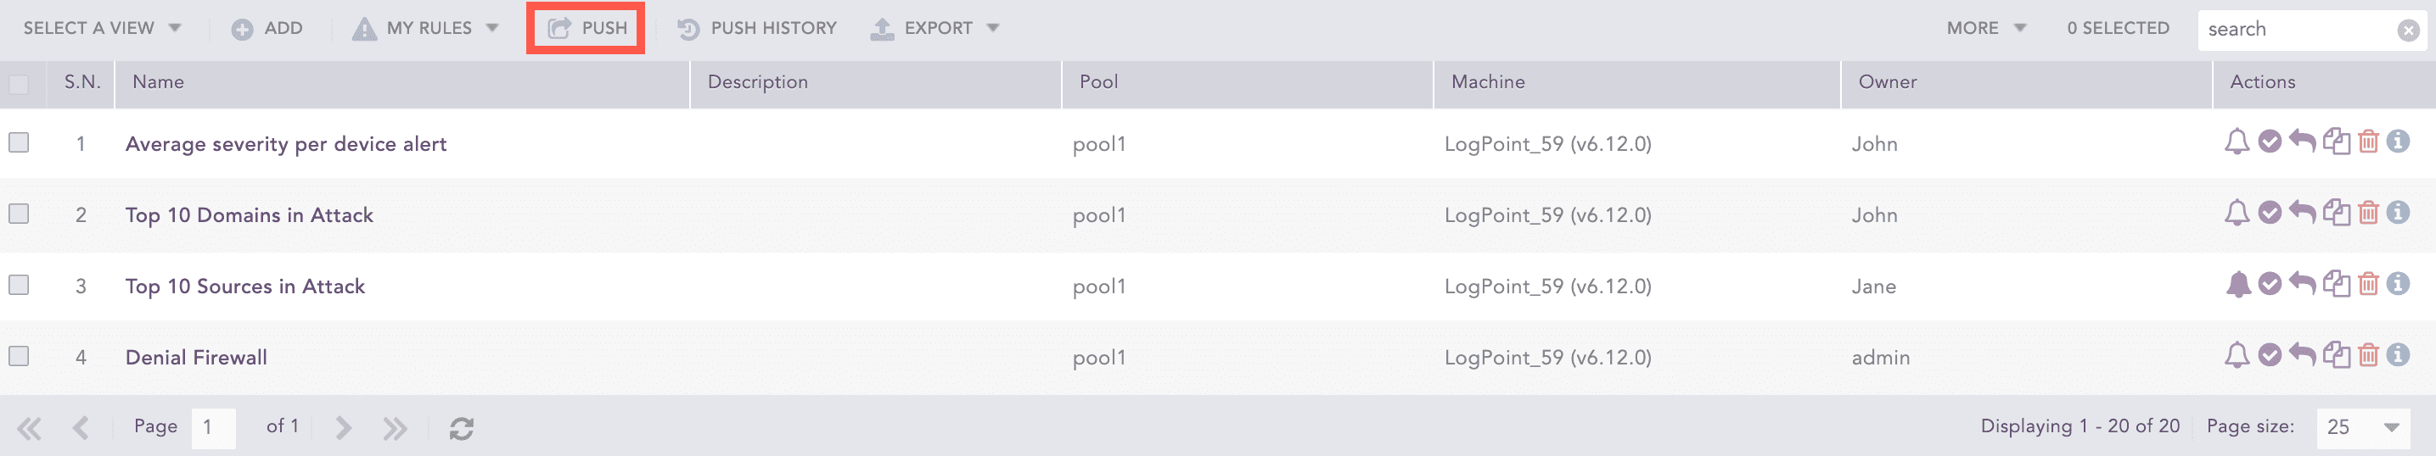
Task: Open the Export menu
Action: pyautogui.click(x=935, y=28)
